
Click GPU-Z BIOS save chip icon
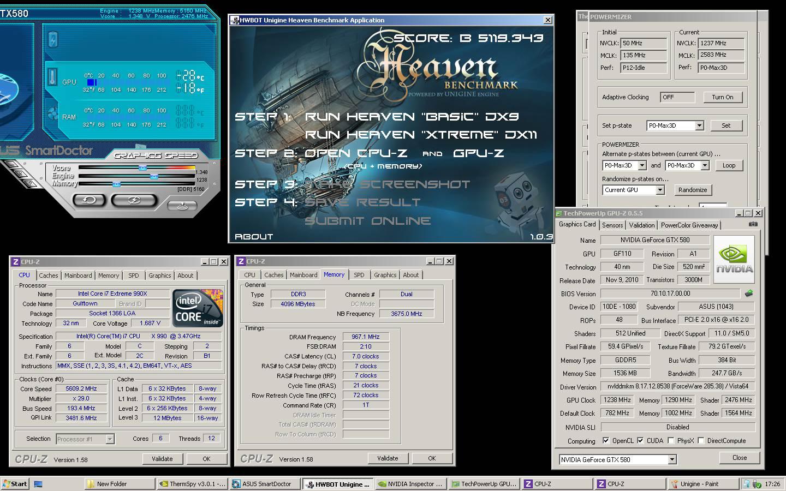coord(749,294)
